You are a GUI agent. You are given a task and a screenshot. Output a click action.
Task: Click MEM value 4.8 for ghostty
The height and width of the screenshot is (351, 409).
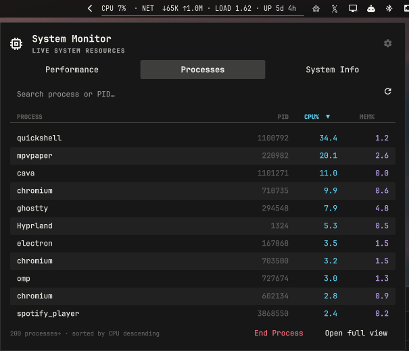click(382, 209)
